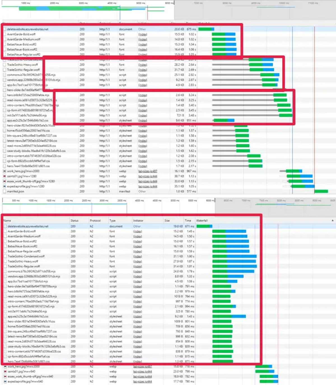Viewport: 336px width, 385px height.
Task: Click waterfall bar of h2 deletewebsite document row
Action: click(204, 226)
